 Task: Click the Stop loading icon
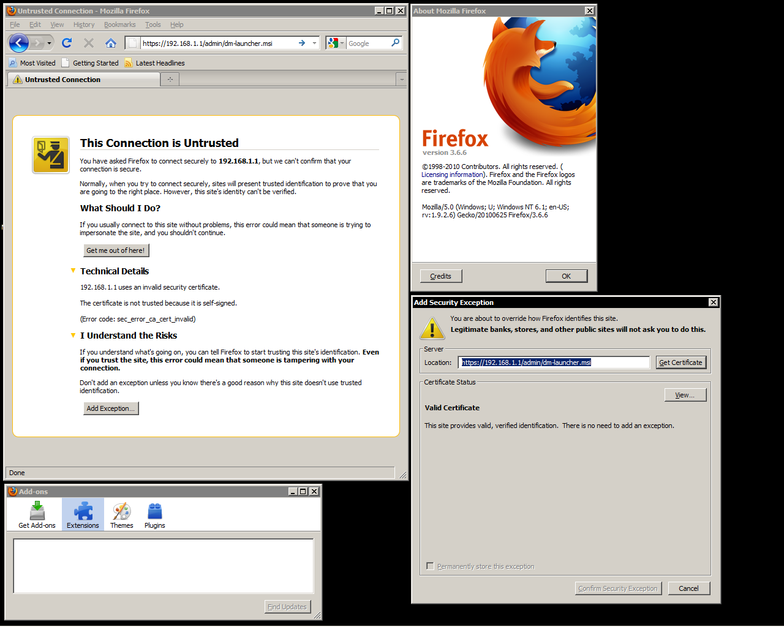(x=89, y=43)
